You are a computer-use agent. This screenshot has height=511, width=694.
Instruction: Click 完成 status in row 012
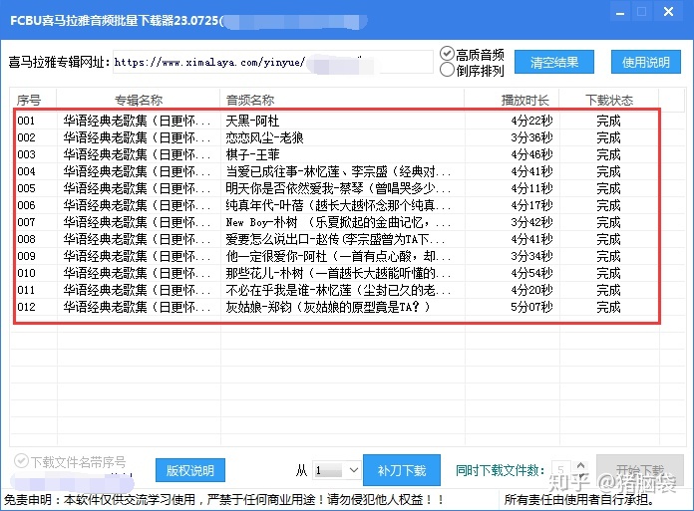(608, 307)
